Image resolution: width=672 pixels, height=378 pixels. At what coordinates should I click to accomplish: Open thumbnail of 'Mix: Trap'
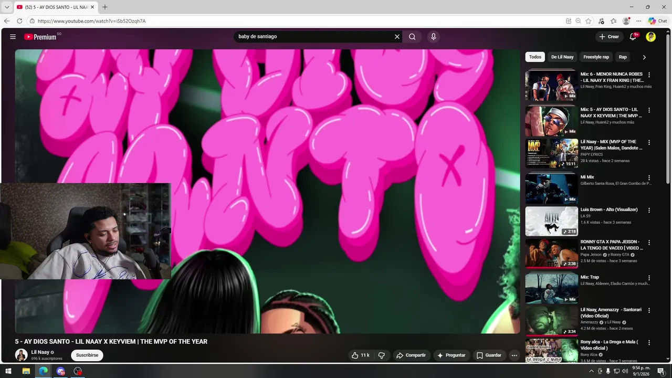[x=552, y=289]
